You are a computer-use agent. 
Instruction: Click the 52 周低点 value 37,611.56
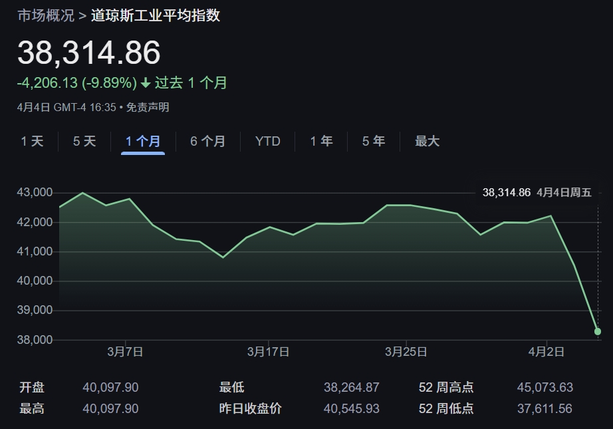[545, 408]
